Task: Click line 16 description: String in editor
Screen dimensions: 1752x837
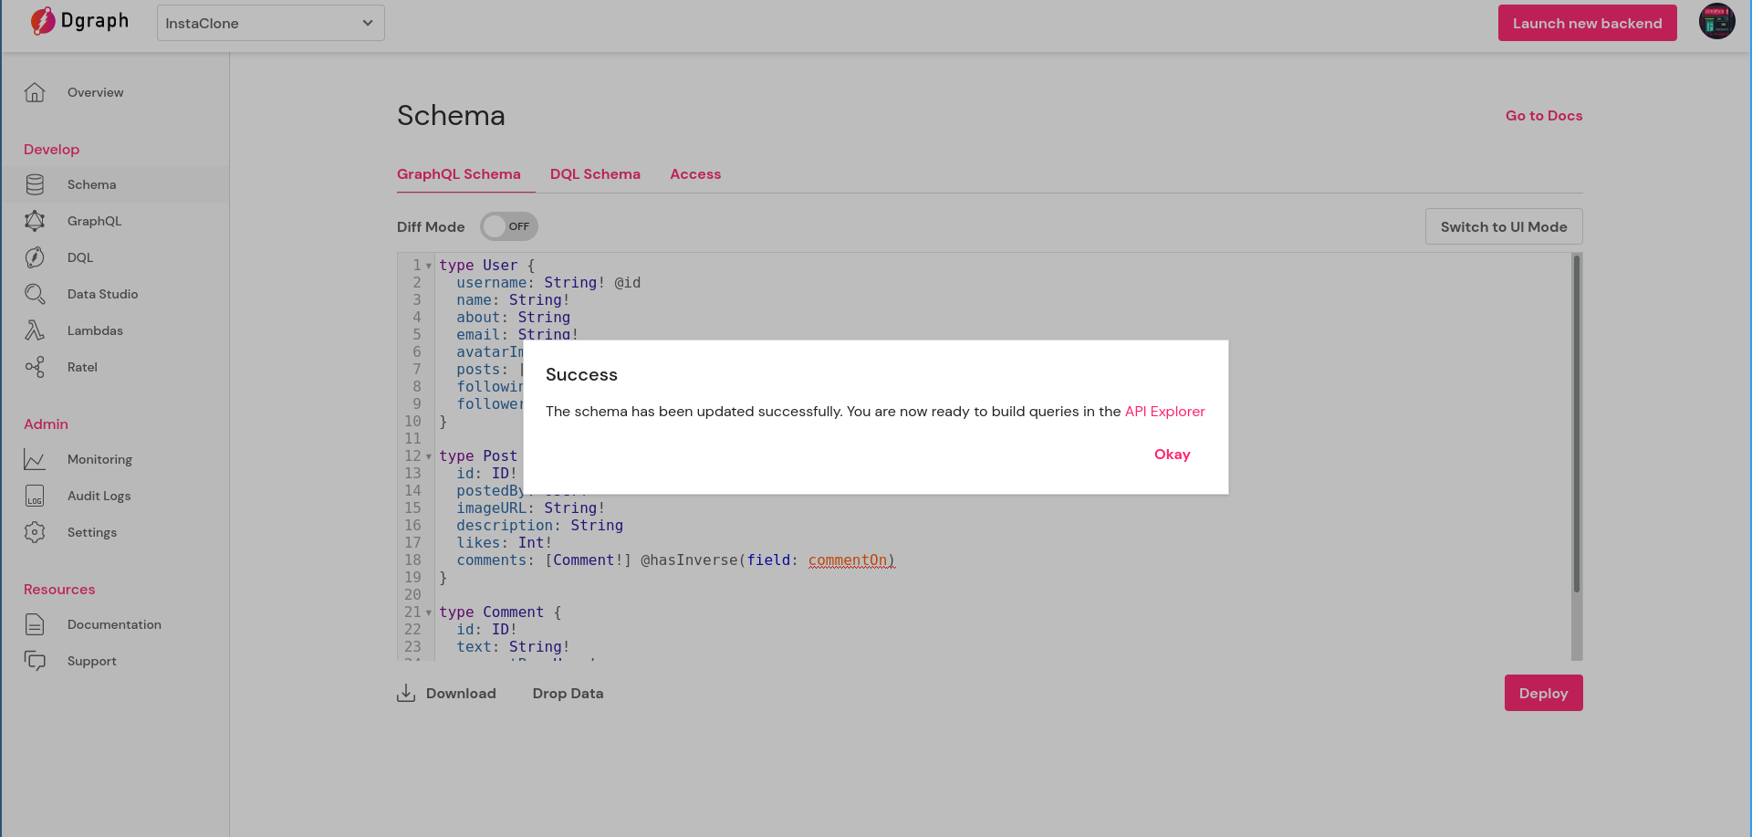Action: point(539,526)
